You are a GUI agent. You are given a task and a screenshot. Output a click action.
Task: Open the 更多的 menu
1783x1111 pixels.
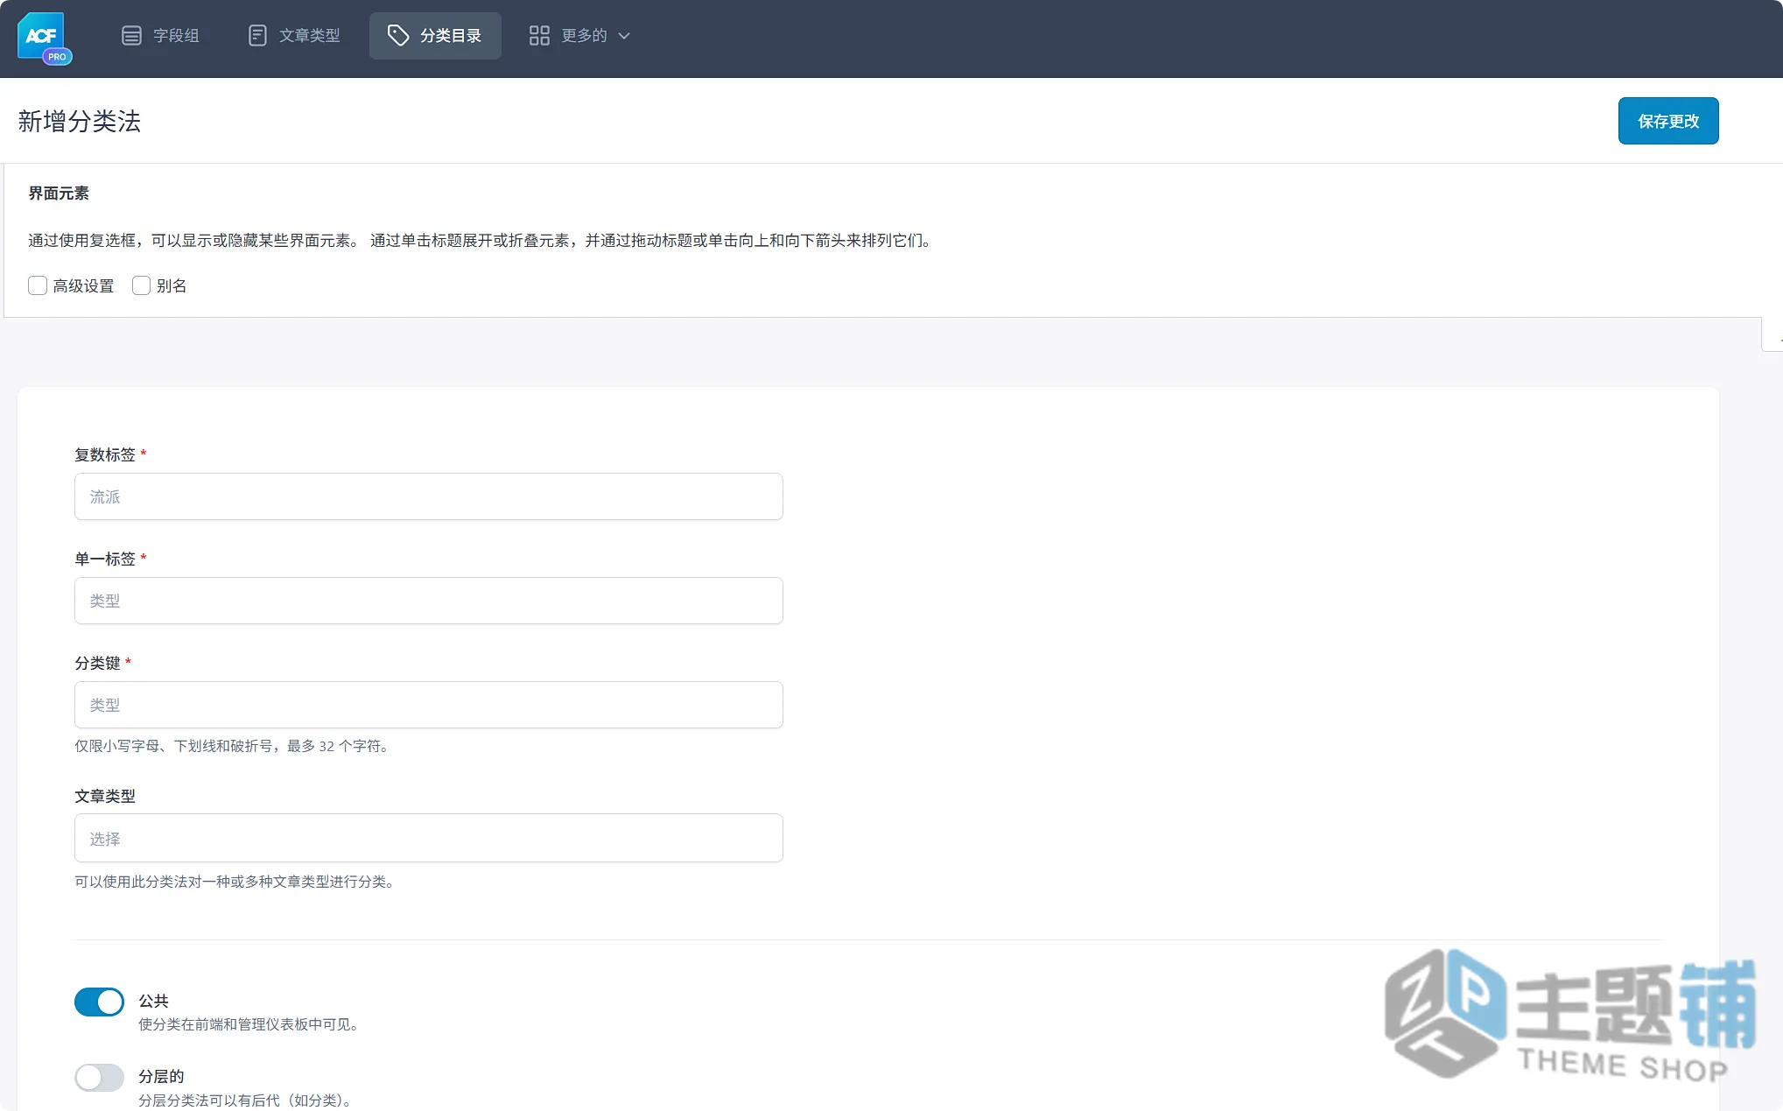click(x=579, y=36)
